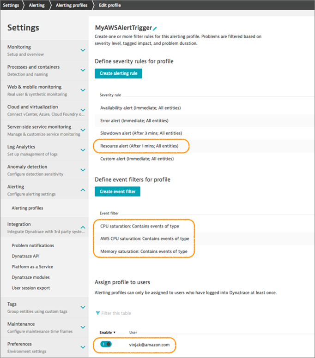The height and width of the screenshot is (358, 315).
Task: Open Platform as a Service settings
Action: 32,267
